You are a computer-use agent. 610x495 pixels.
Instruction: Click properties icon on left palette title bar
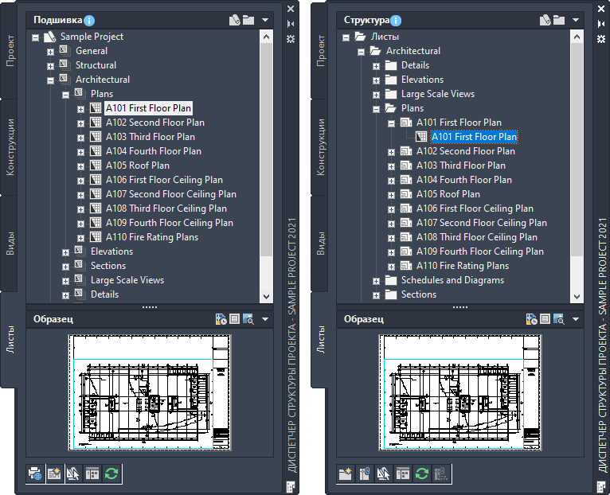point(291,39)
